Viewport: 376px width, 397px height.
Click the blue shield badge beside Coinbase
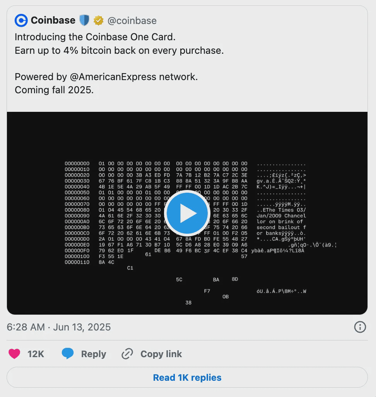tap(84, 21)
